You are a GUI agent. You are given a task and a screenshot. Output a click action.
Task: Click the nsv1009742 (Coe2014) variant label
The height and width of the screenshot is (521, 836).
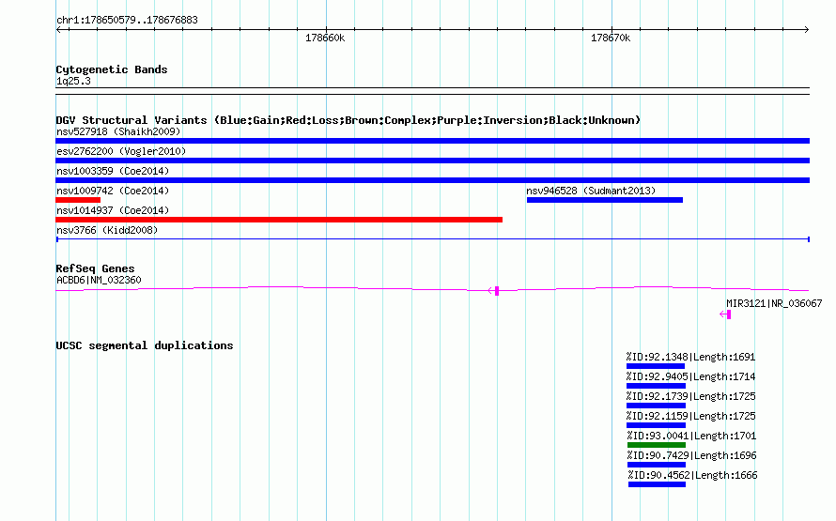(113, 191)
